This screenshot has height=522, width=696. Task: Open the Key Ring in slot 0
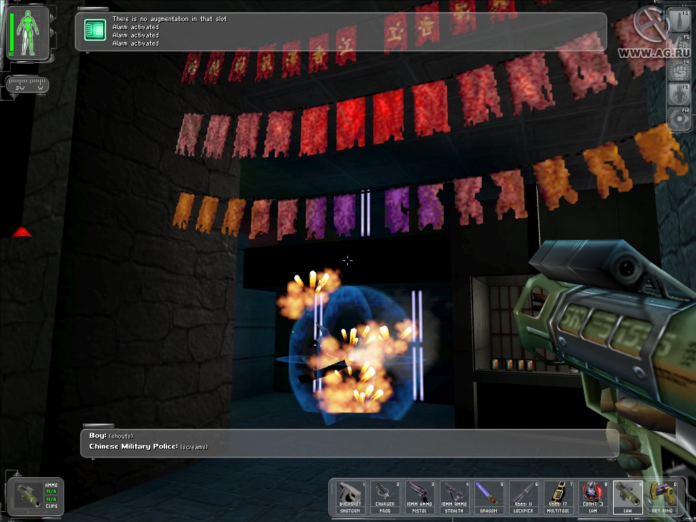pos(661,498)
